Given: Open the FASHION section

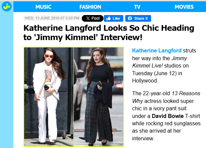Looking at the screenshot, I should click(90, 7).
